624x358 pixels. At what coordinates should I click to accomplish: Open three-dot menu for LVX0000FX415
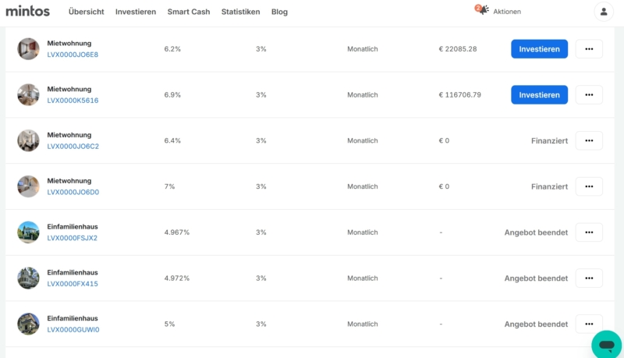[589, 278]
